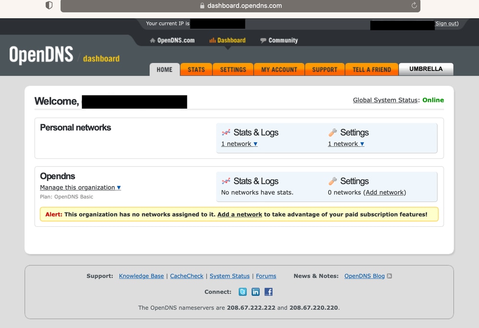Click the OpenDNS.com navigation link

point(176,40)
